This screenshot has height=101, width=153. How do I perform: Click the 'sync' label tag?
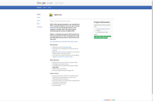click(98, 36)
